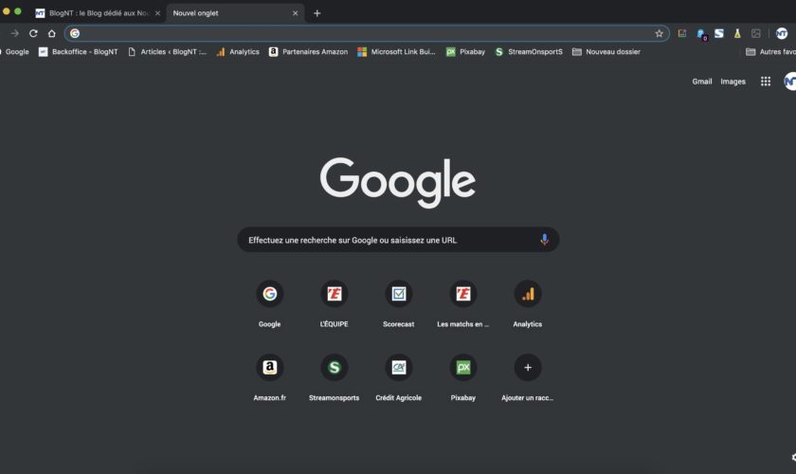Go to the Images link

point(733,82)
